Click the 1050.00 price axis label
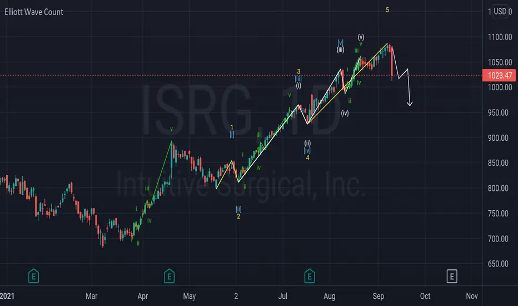This screenshot has height=306, width=518. click(x=500, y=62)
